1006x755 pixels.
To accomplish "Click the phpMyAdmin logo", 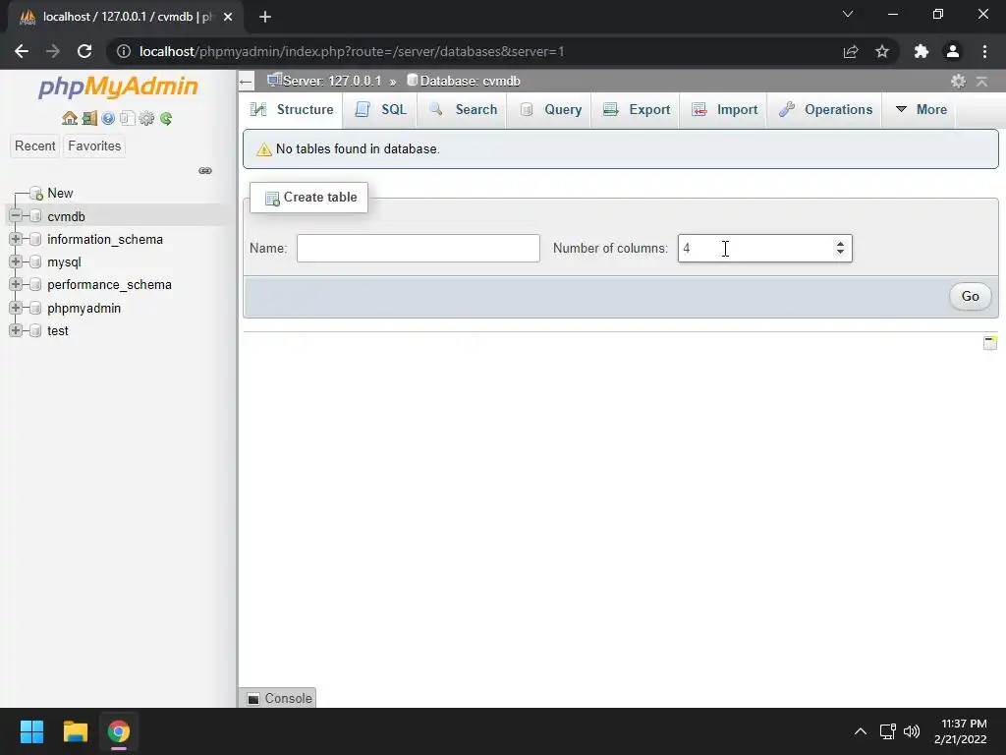I will click(x=118, y=87).
